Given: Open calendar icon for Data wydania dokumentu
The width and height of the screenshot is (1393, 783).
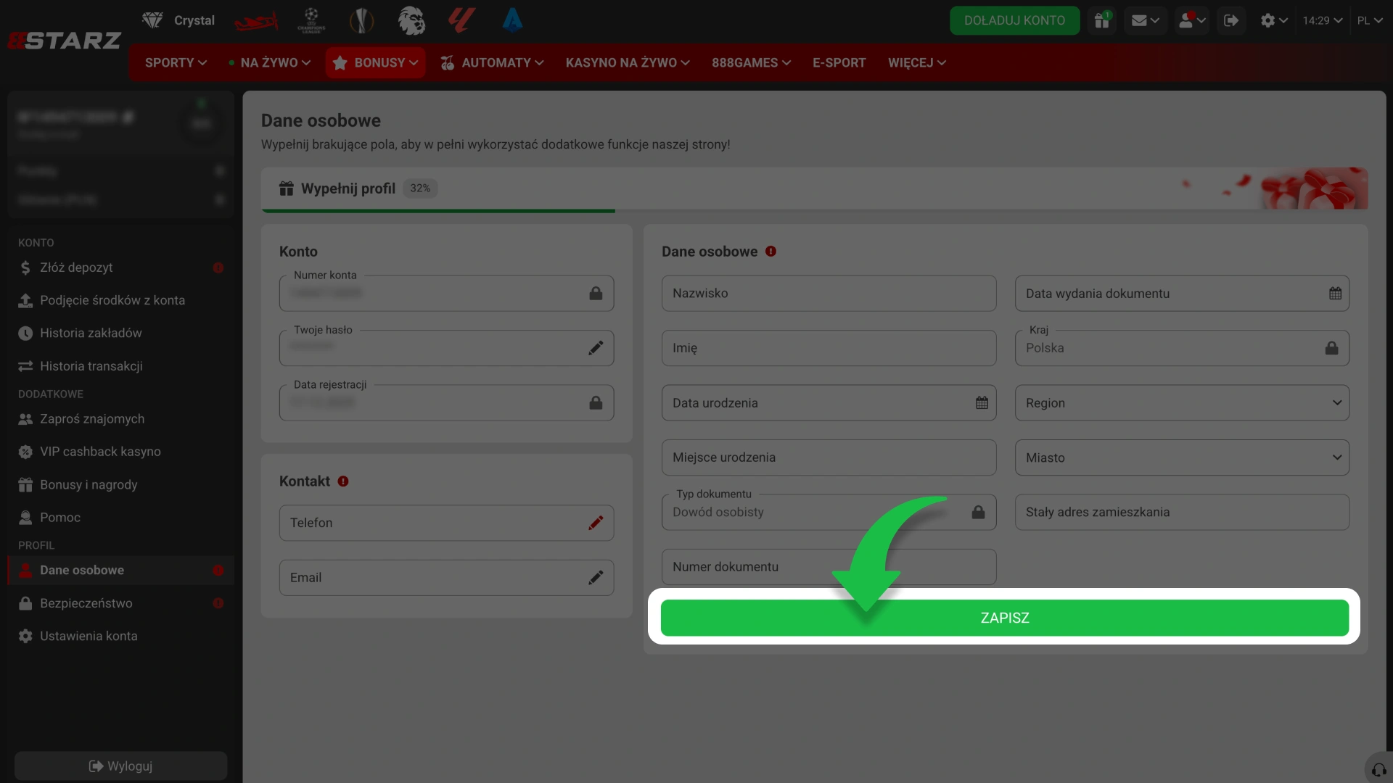Looking at the screenshot, I should 1335,294.
